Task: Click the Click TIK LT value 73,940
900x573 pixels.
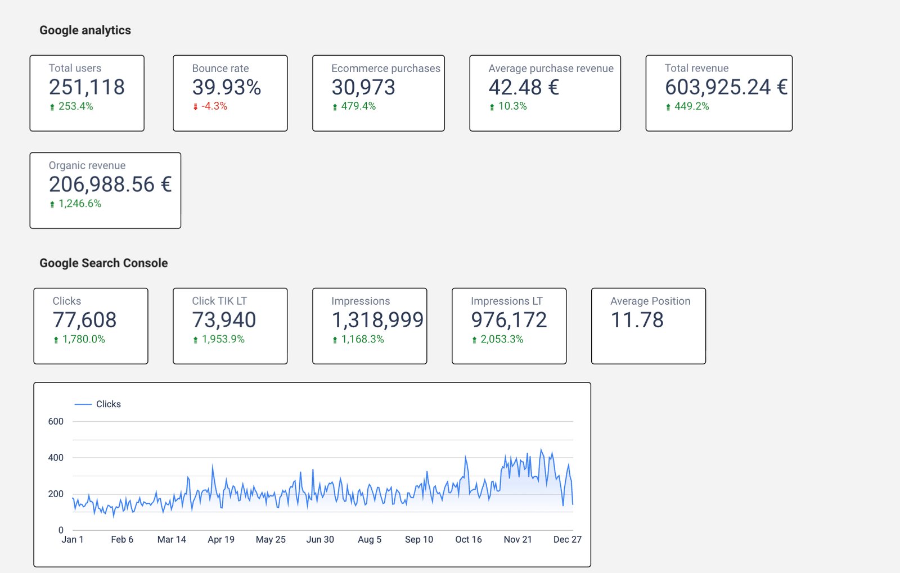Action: coord(224,320)
